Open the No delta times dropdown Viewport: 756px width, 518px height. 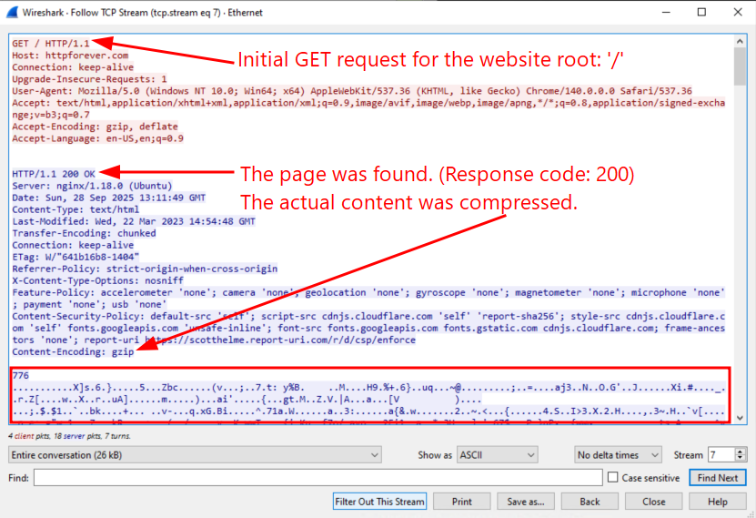[x=619, y=454]
